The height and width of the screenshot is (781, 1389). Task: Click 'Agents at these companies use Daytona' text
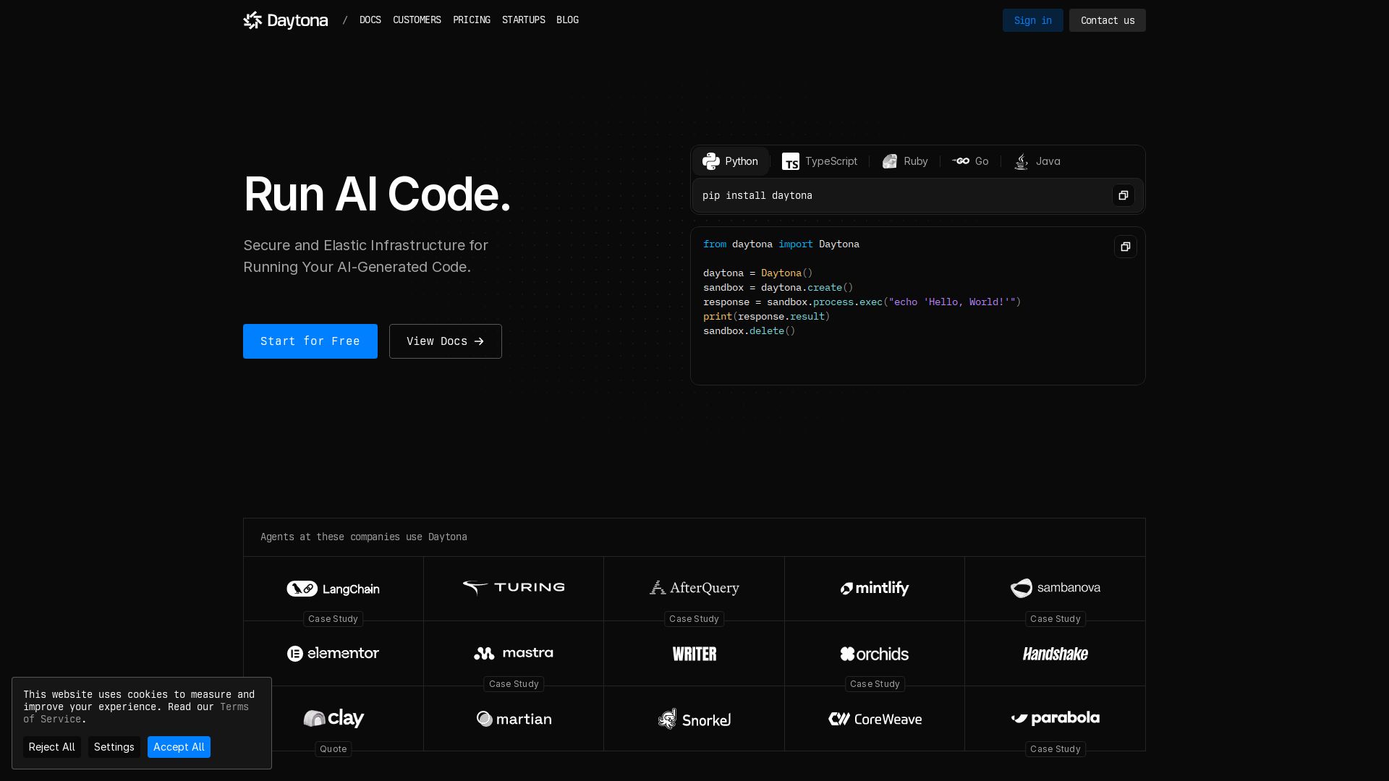coord(363,537)
